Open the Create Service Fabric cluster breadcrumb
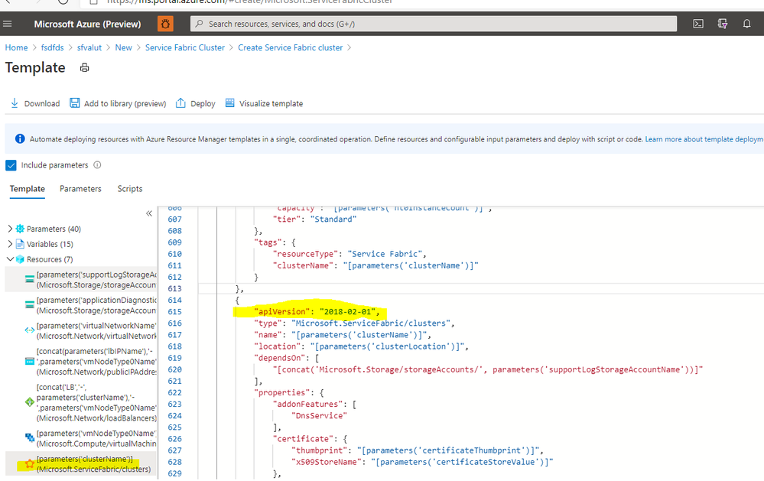This screenshot has width=764, height=481. pyautogui.click(x=290, y=47)
